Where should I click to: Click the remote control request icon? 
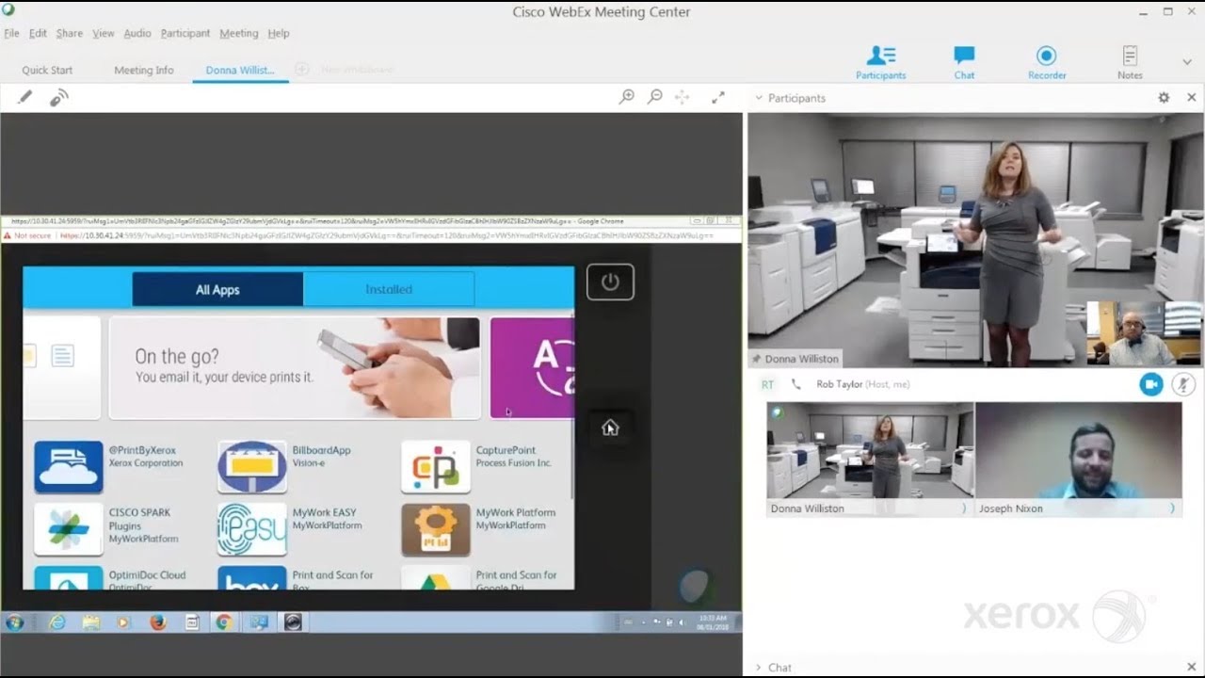click(x=59, y=97)
